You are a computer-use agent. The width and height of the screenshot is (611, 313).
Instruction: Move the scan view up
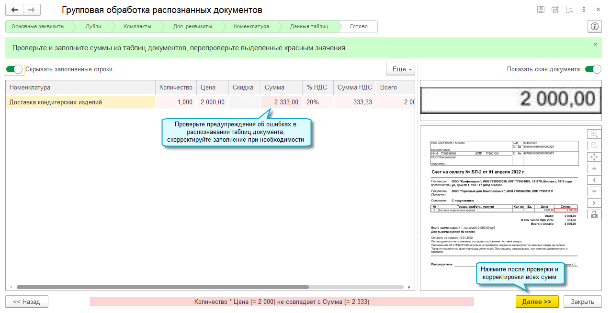(x=594, y=168)
